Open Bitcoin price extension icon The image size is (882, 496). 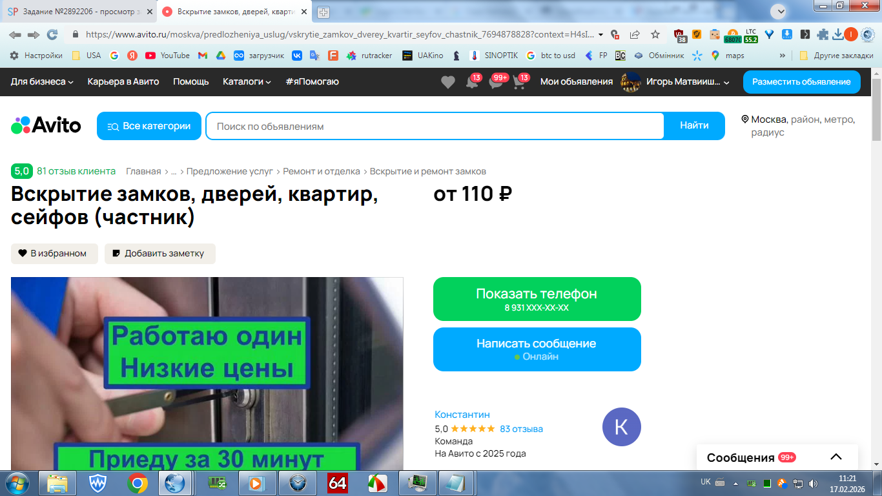click(x=732, y=35)
